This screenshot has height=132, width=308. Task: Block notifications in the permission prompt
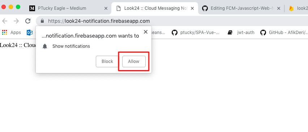tap(107, 61)
